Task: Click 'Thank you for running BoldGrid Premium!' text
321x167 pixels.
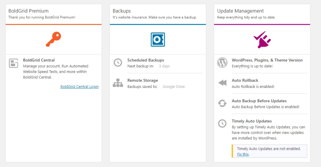Action: pyautogui.click(x=42, y=17)
